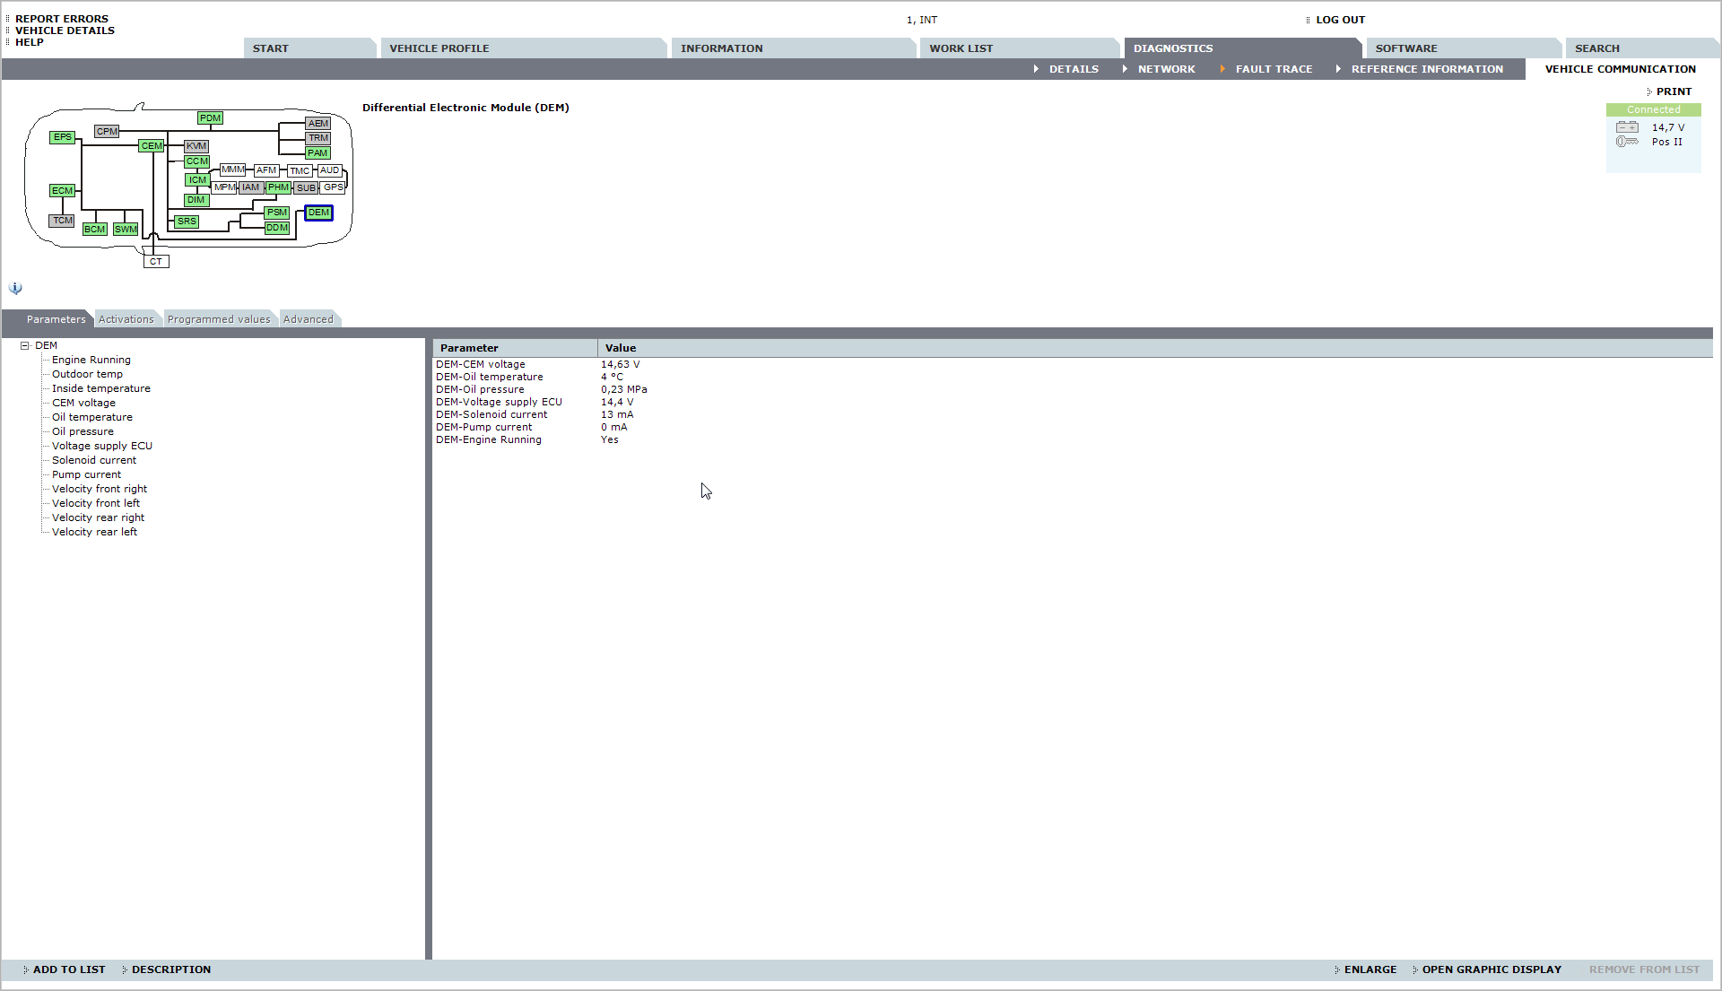This screenshot has width=1722, height=991.
Task: Switch to the Activations tab
Action: (126, 319)
